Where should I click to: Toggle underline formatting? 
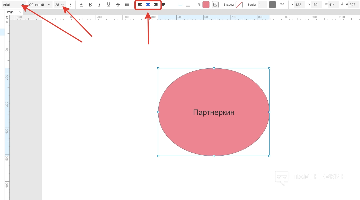[x=109, y=5]
